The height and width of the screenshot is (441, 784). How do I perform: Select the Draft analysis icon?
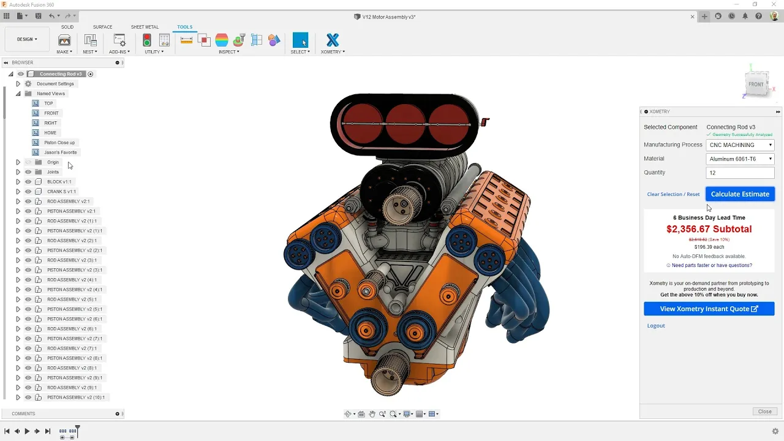(x=239, y=40)
